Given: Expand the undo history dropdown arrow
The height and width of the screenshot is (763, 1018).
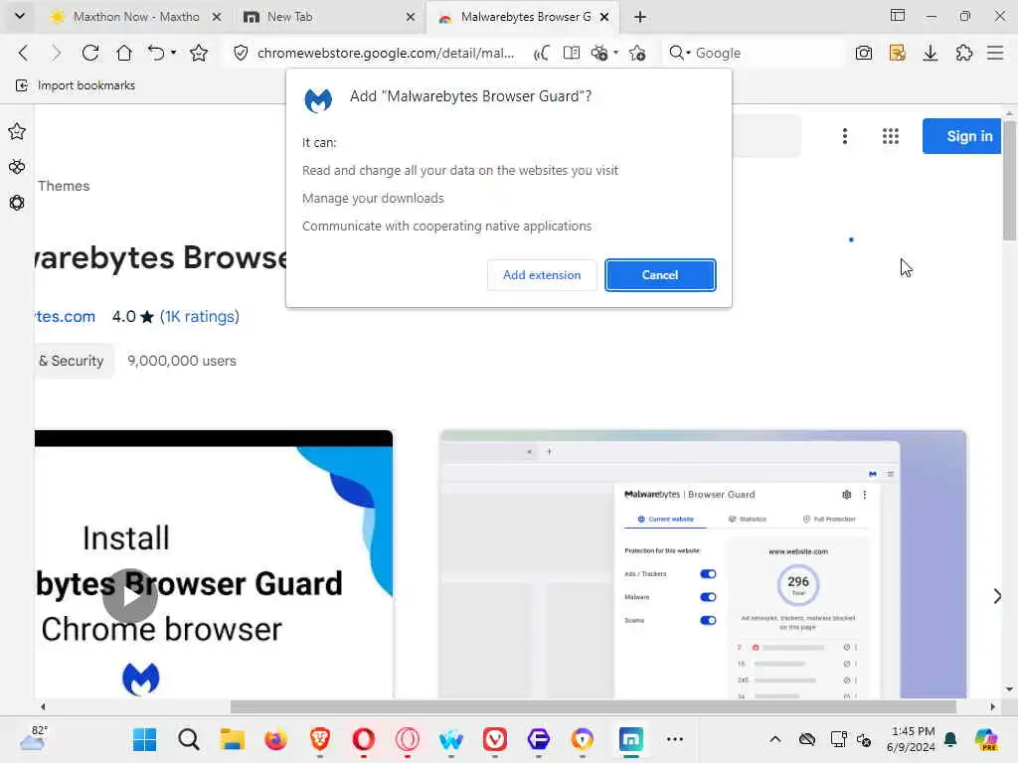Looking at the screenshot, I should (x=173, y=53).
